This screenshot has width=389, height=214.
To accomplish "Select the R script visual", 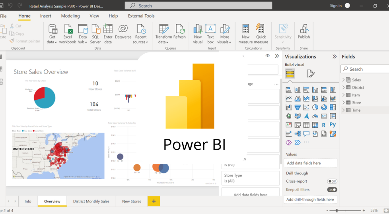I will (324, 125).
